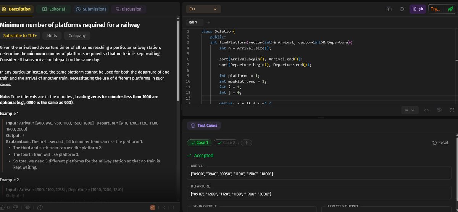Select test Case 1
This screenshot has height=212, width=458.
199,143
